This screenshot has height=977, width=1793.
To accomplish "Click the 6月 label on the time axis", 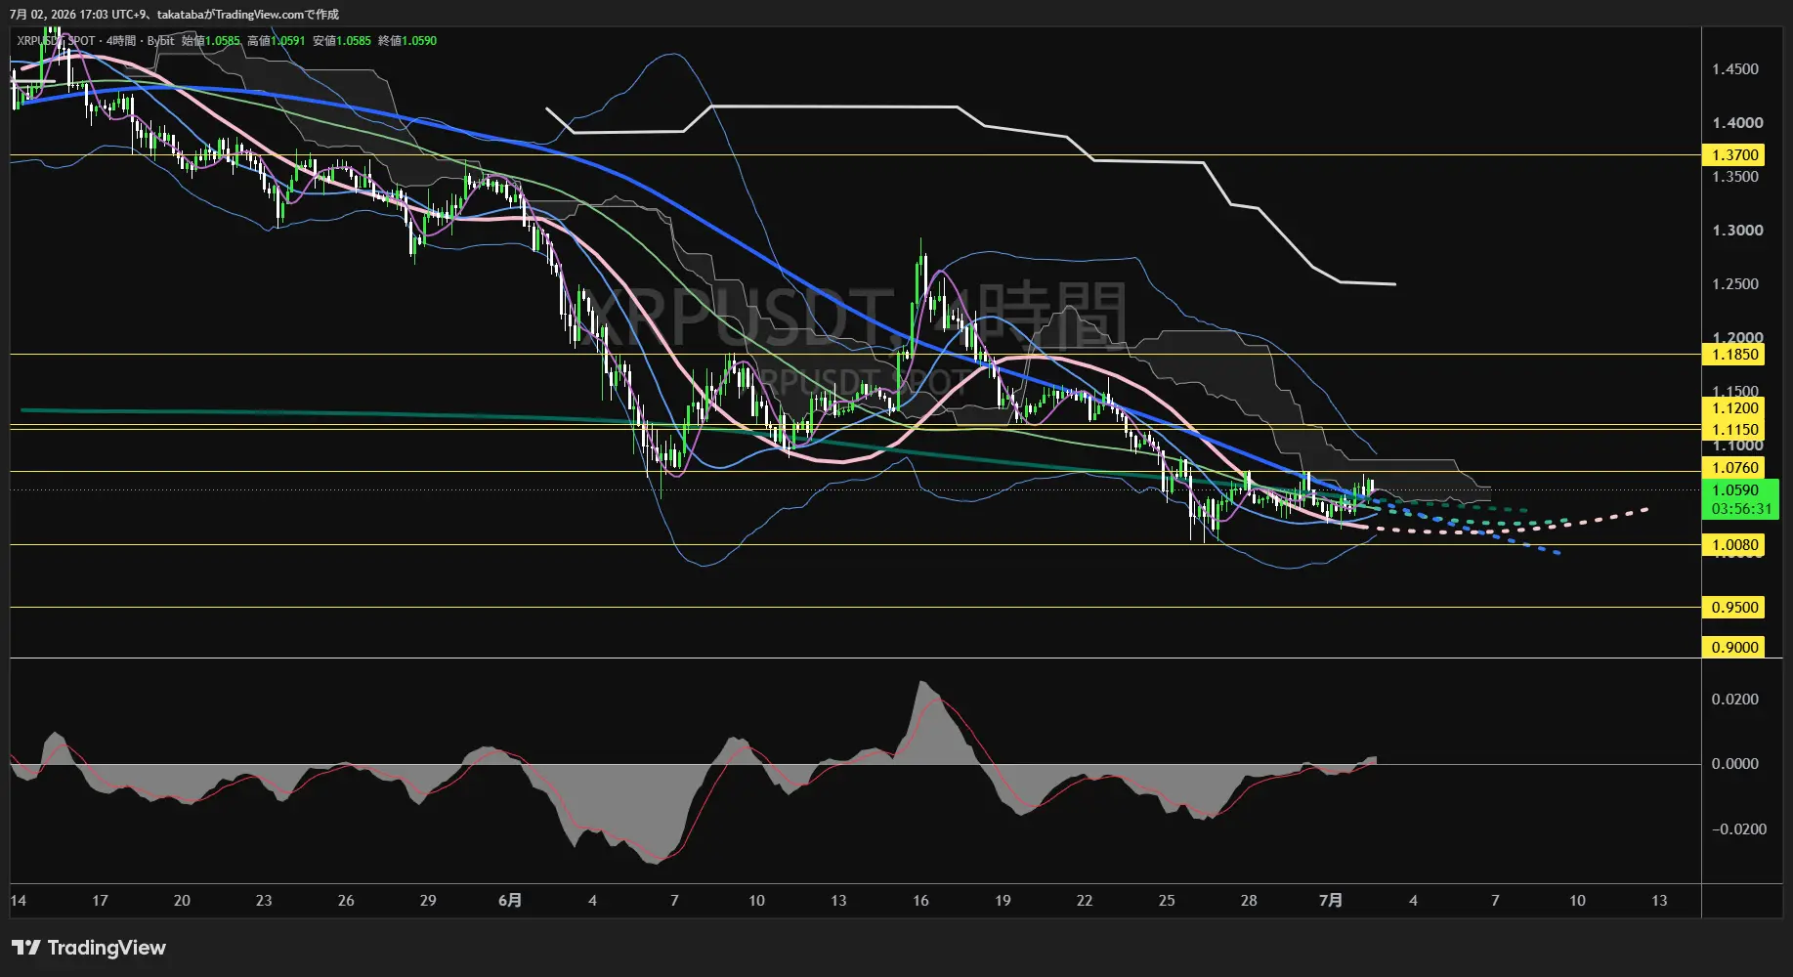I will click(510, 901).
